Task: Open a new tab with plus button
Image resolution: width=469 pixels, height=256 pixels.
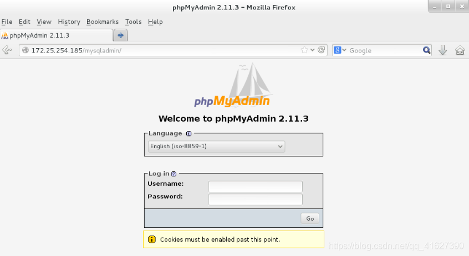Action: [x=120, y=35]
